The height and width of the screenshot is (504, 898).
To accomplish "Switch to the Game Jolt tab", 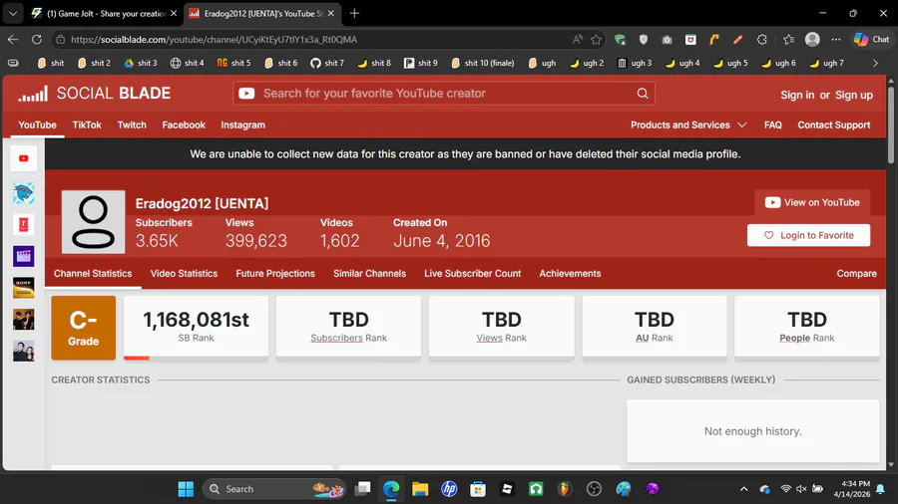I will point(104,13).
